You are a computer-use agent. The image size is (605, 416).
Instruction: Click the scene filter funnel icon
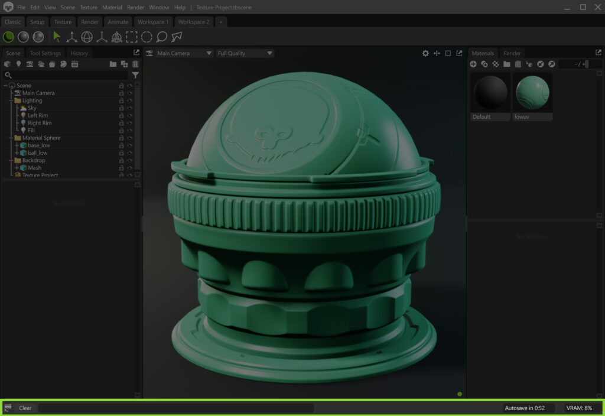[135, 75]
